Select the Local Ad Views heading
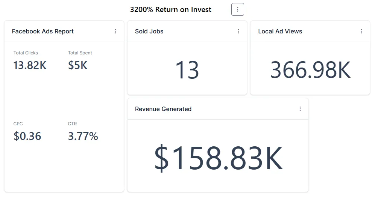 pos(280,32)
